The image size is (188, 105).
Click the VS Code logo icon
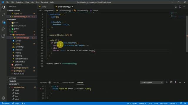click(x=3, y=2)
